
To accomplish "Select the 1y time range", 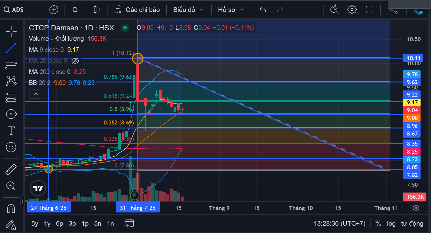I will [x=47, y=223].
